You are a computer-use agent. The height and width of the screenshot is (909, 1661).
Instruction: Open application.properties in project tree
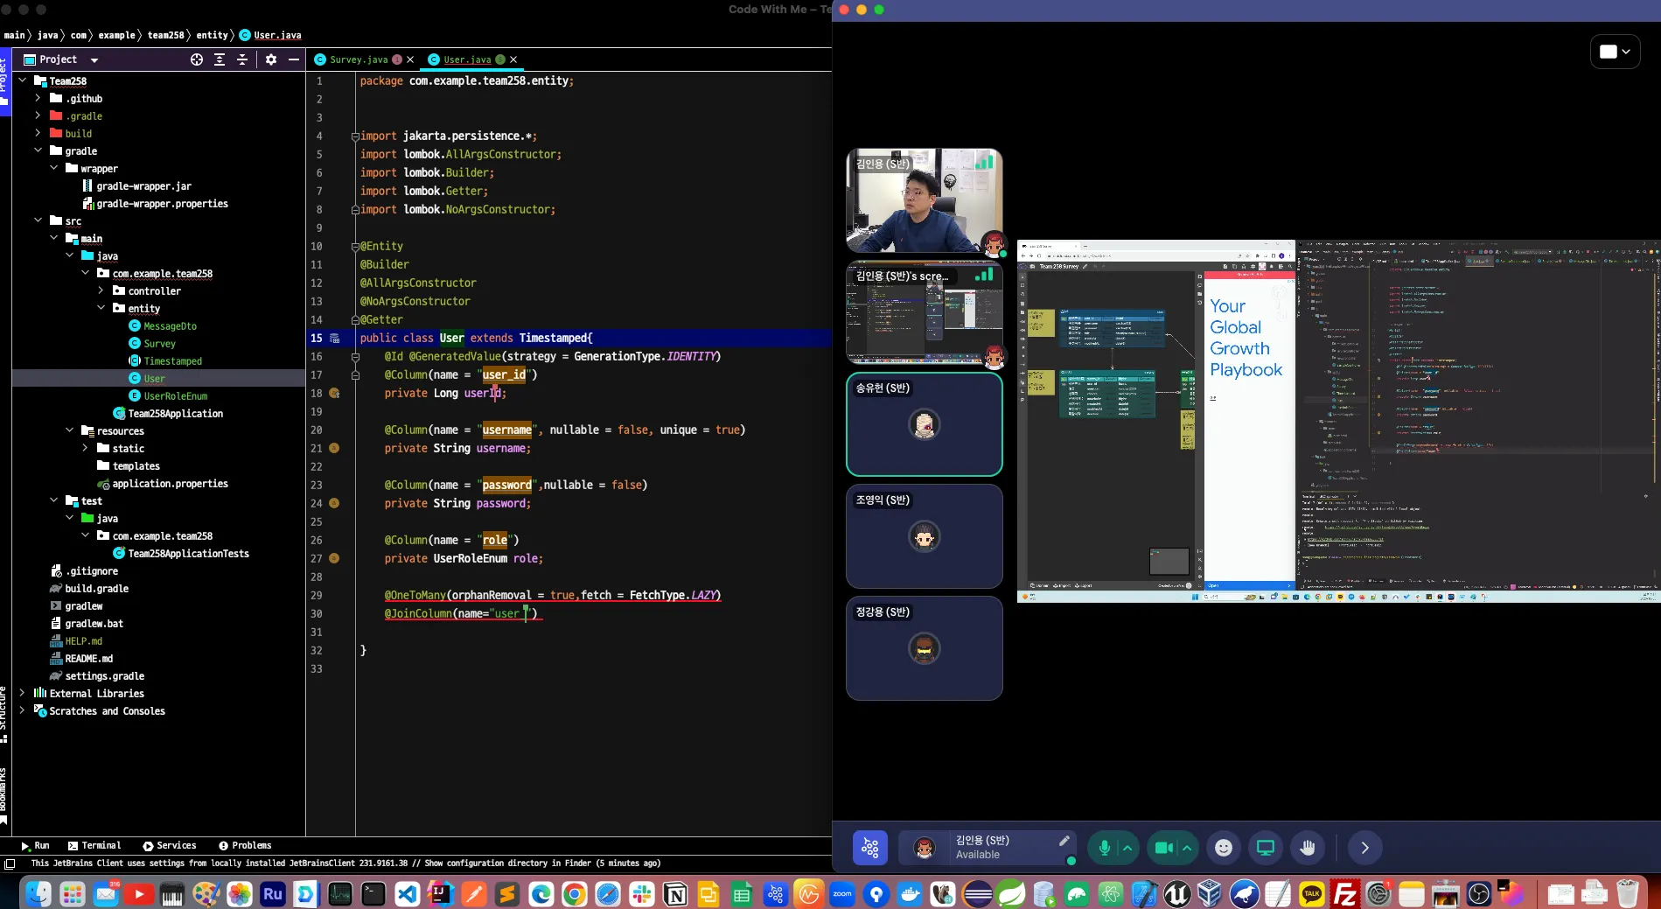point(171,484)
